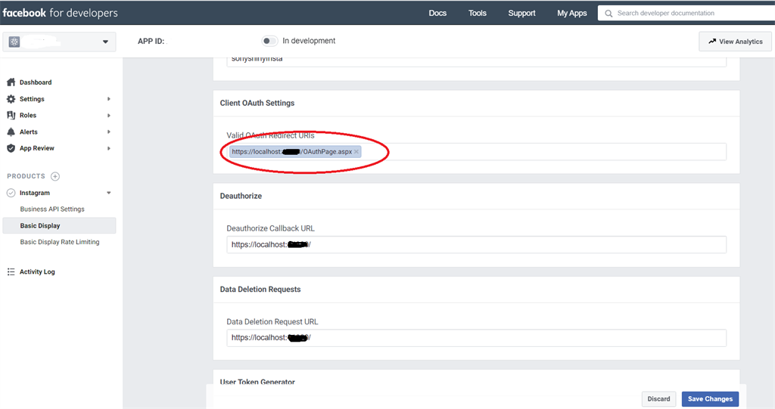Click the Alerts bell icon
The height and width of the screenshot is (409, 775).
point(11,132)
